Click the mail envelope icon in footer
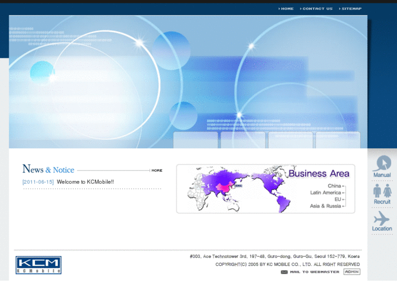397x297 pixels. click(284, 272)
